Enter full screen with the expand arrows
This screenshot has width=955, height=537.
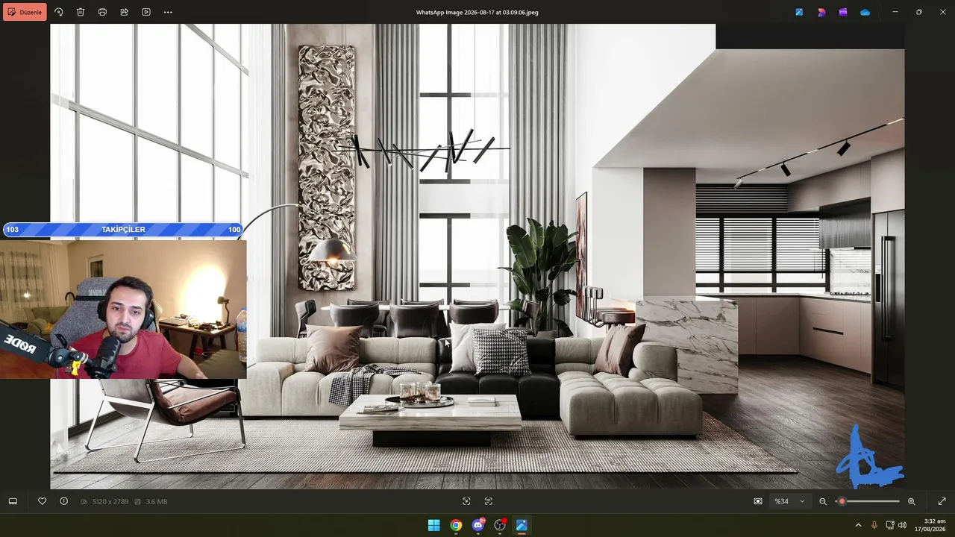(x=942, y=501)
